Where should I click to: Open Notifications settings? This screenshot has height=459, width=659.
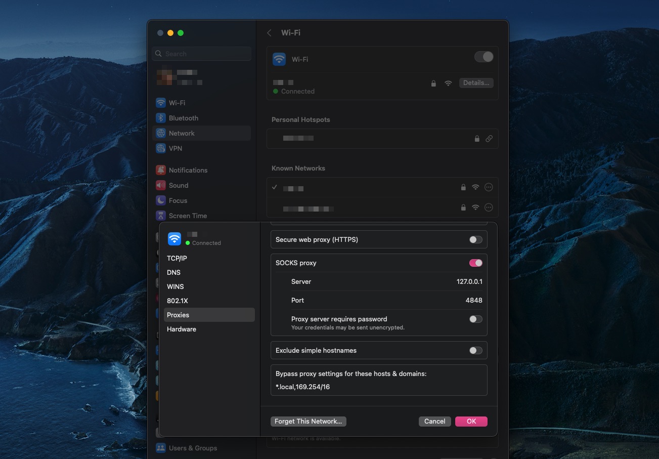[188, 170]
